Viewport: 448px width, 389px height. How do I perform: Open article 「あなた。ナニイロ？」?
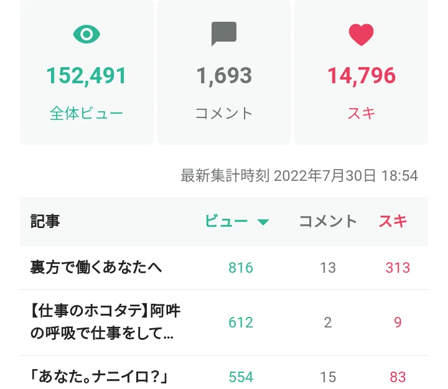coord(99,377)
